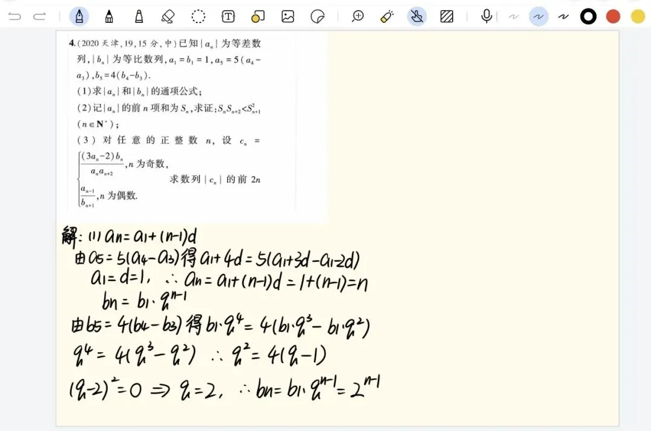Undo the last handwritten stroke
Screen dimensions: 651x431
pos(15,16)
